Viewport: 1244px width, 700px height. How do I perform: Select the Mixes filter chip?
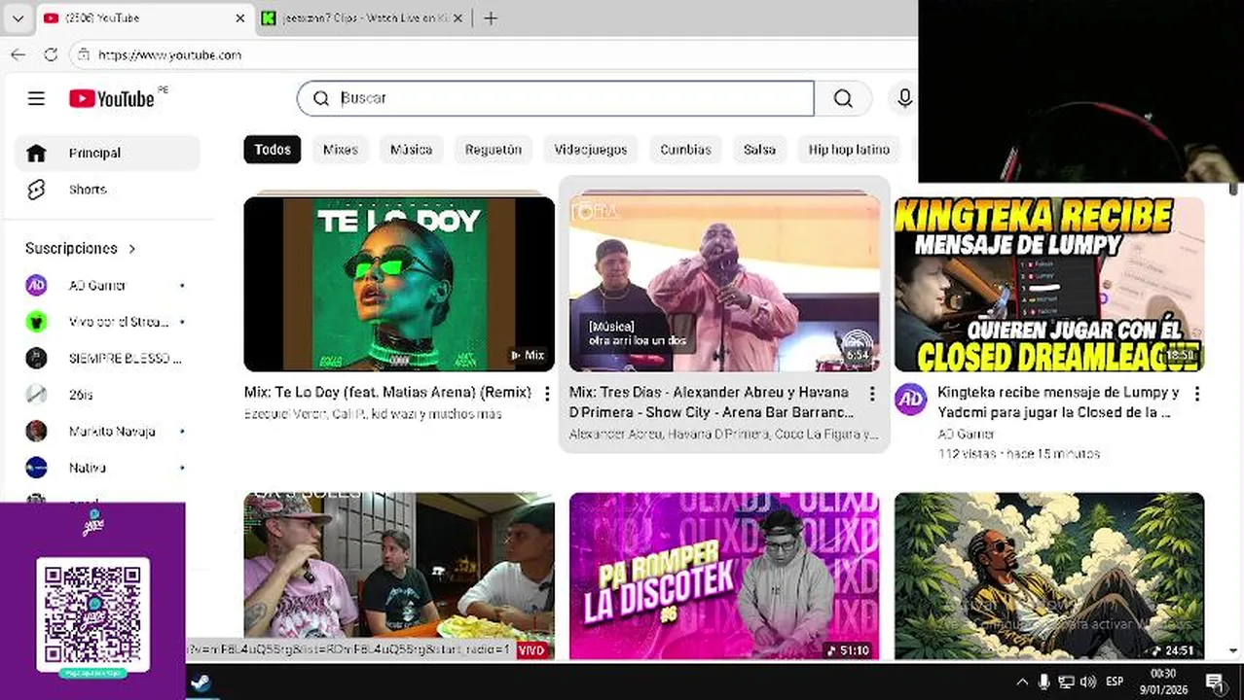(x=341, y=150)
